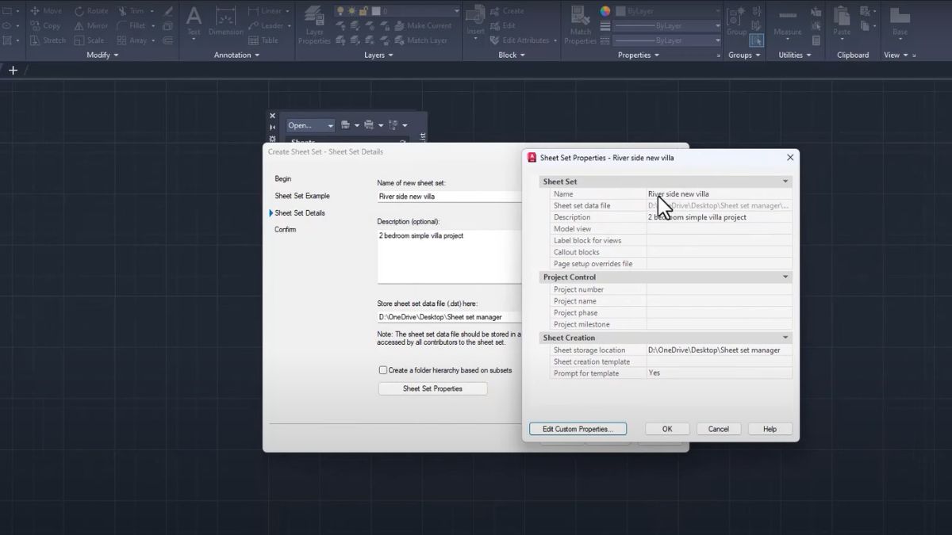Expand the Properties panel dropdown
This screenshot has width=952, height=535.
(x=639, y=55)
